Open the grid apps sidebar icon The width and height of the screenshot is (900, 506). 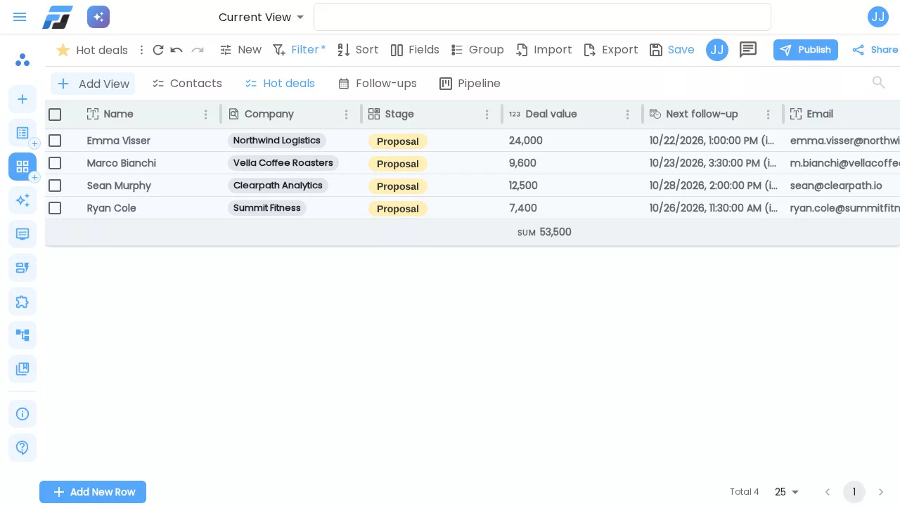(x=22, y=167)
